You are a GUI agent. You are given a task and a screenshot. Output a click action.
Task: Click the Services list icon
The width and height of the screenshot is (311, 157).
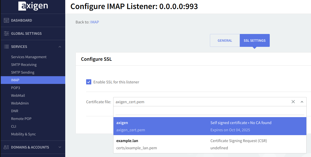point(6,47)
